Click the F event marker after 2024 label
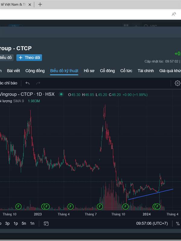The height and width of the screenshot is (241, 181). [157, 206]
